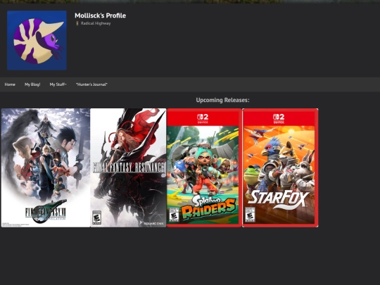Click the Splatoon Raiders title logo
This screenshot has height=285, width=380.
(209, 207)
